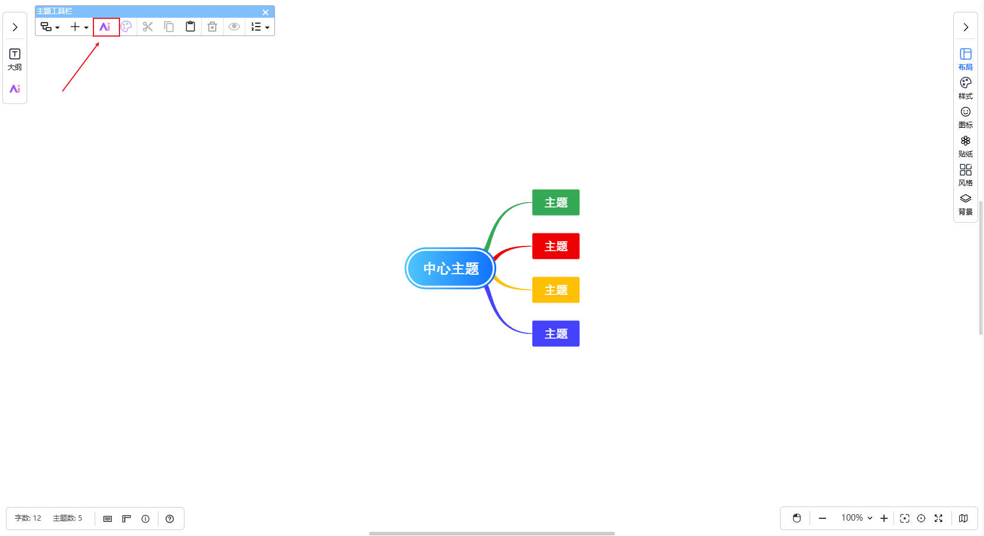Open the 大纲 outline view
984x536 pixels.
point(15,59)
